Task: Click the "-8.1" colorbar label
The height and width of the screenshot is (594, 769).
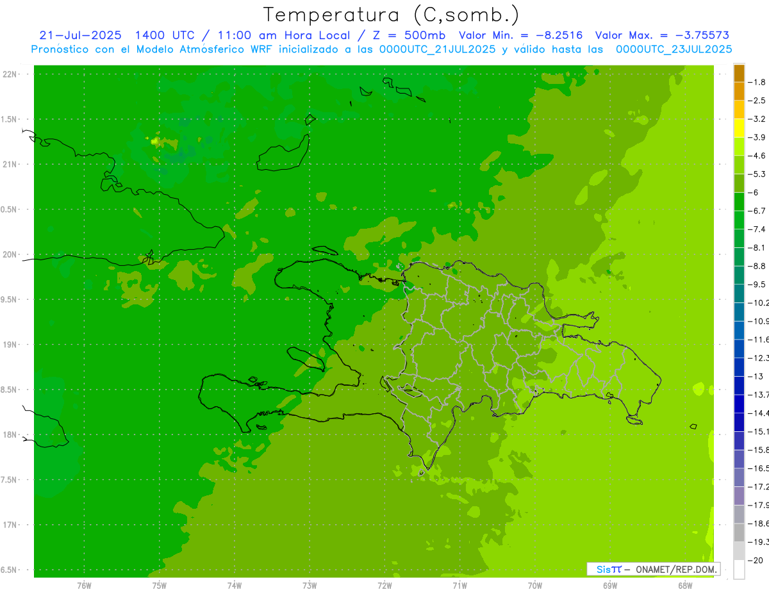Action: pos(757,247)
